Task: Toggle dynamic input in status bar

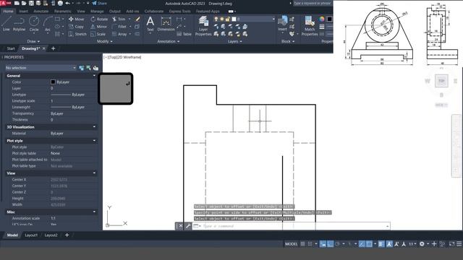Action: 323,244
